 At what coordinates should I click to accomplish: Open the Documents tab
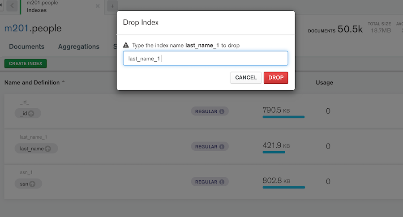[x=27, y=47]
